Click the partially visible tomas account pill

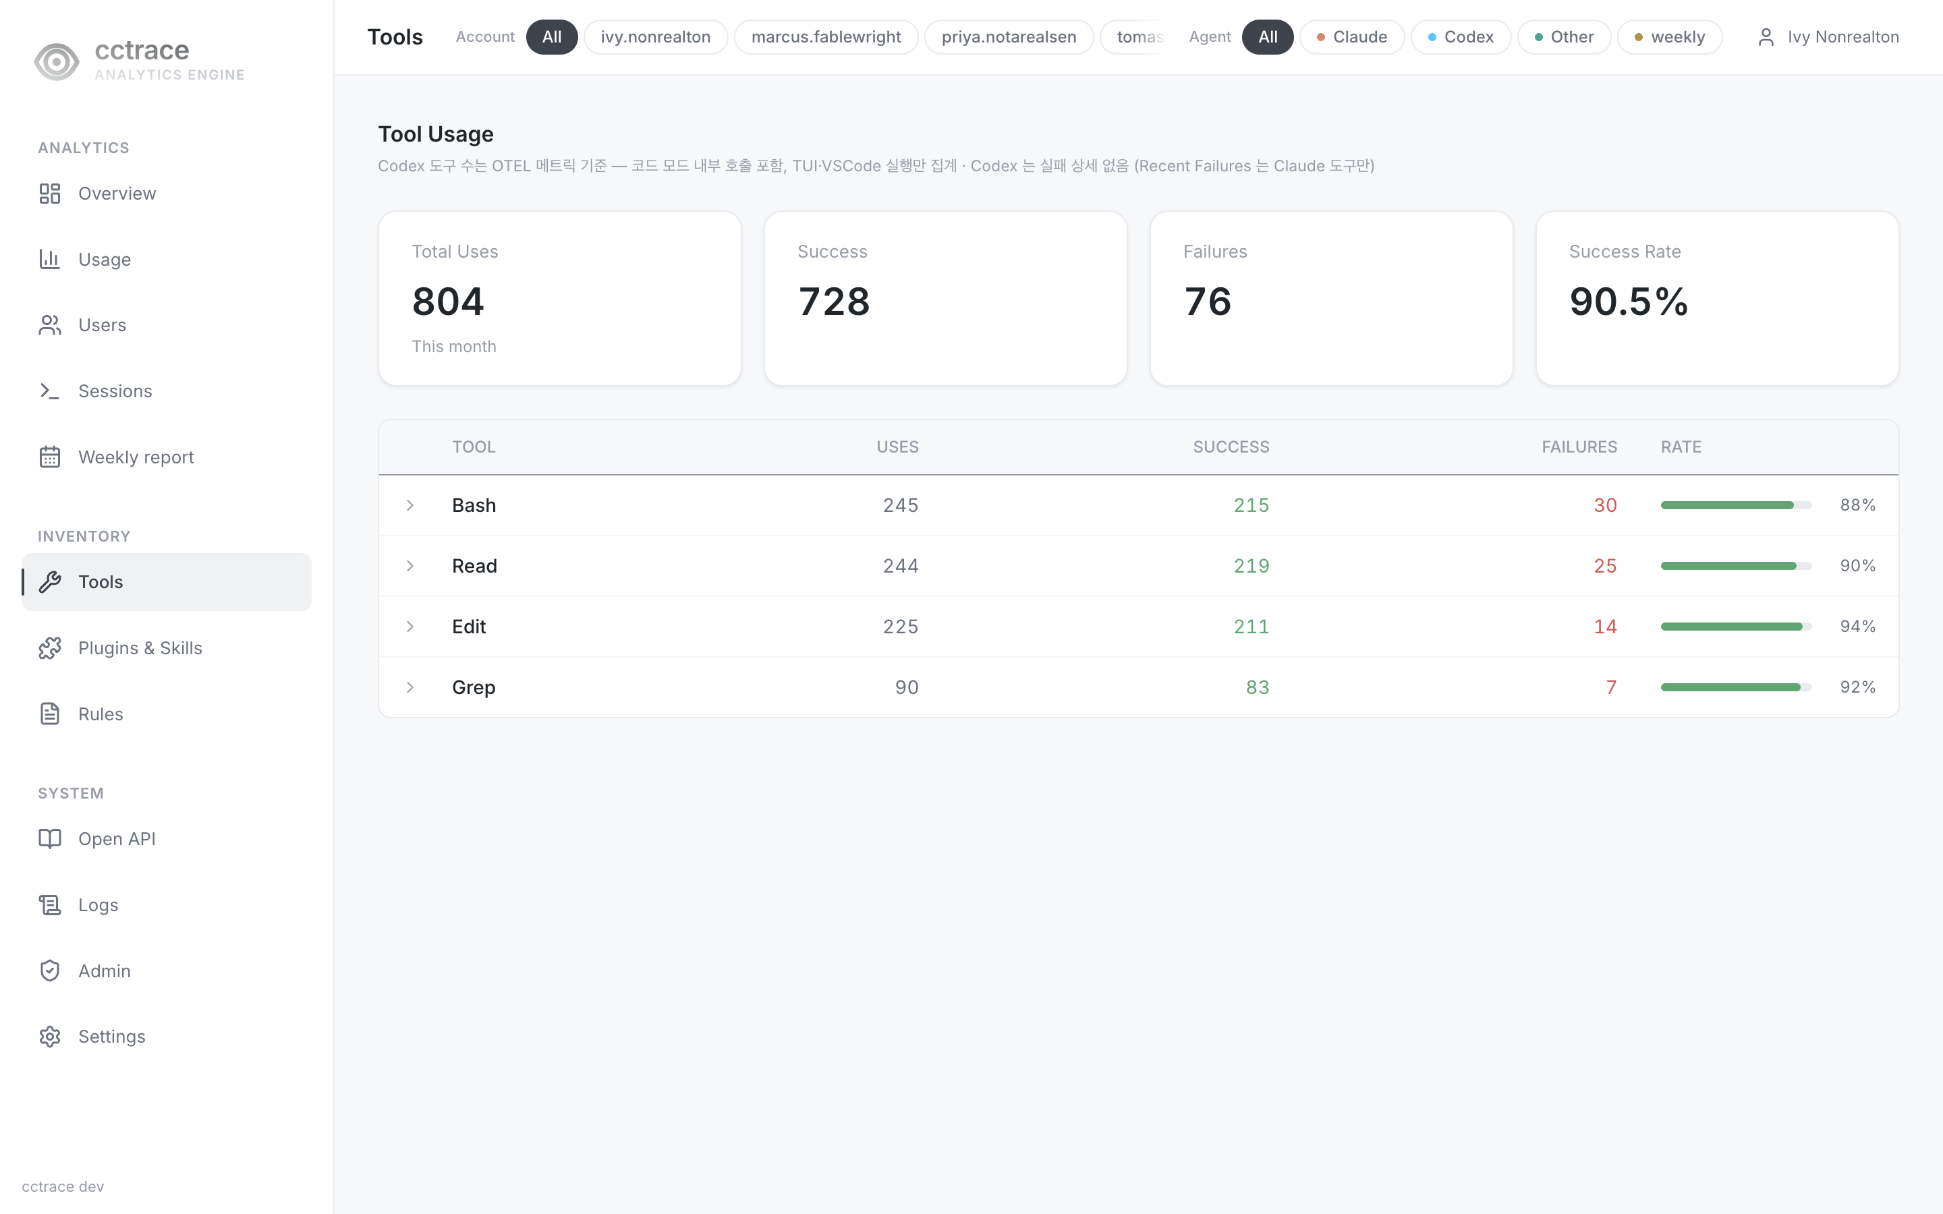coord(1133,37)
